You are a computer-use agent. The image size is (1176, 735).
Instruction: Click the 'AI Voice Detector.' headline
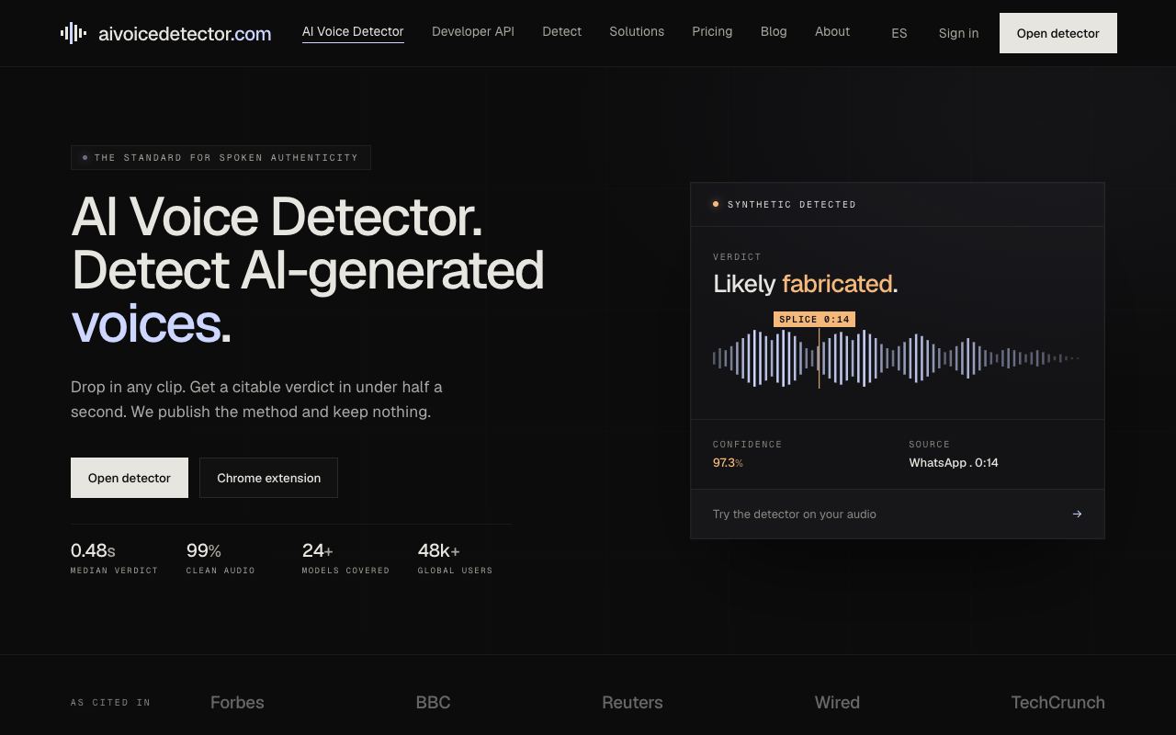coord(277,217)
